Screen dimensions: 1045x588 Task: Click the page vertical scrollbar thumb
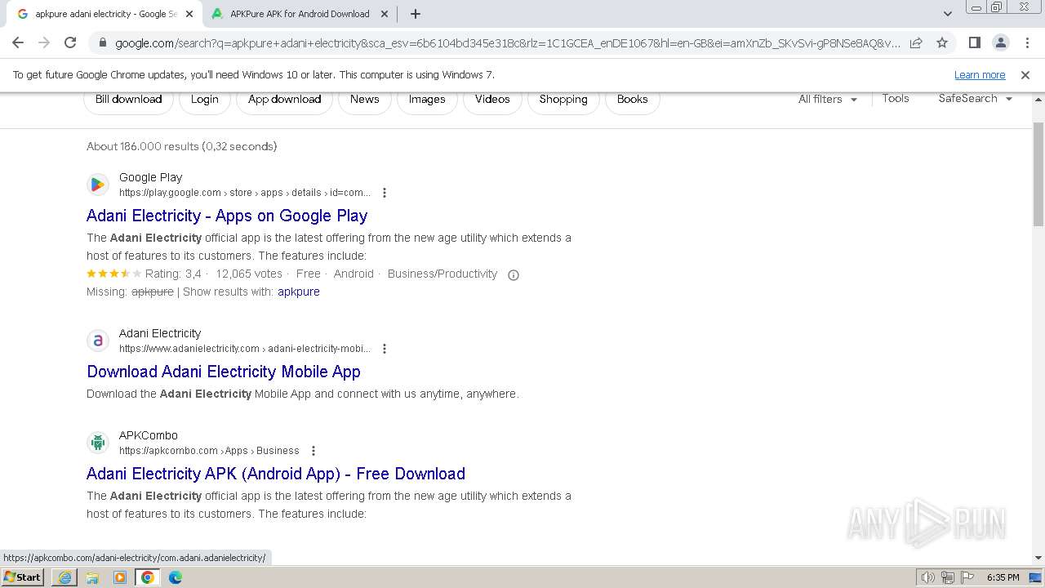click(x=1038, y=174)
